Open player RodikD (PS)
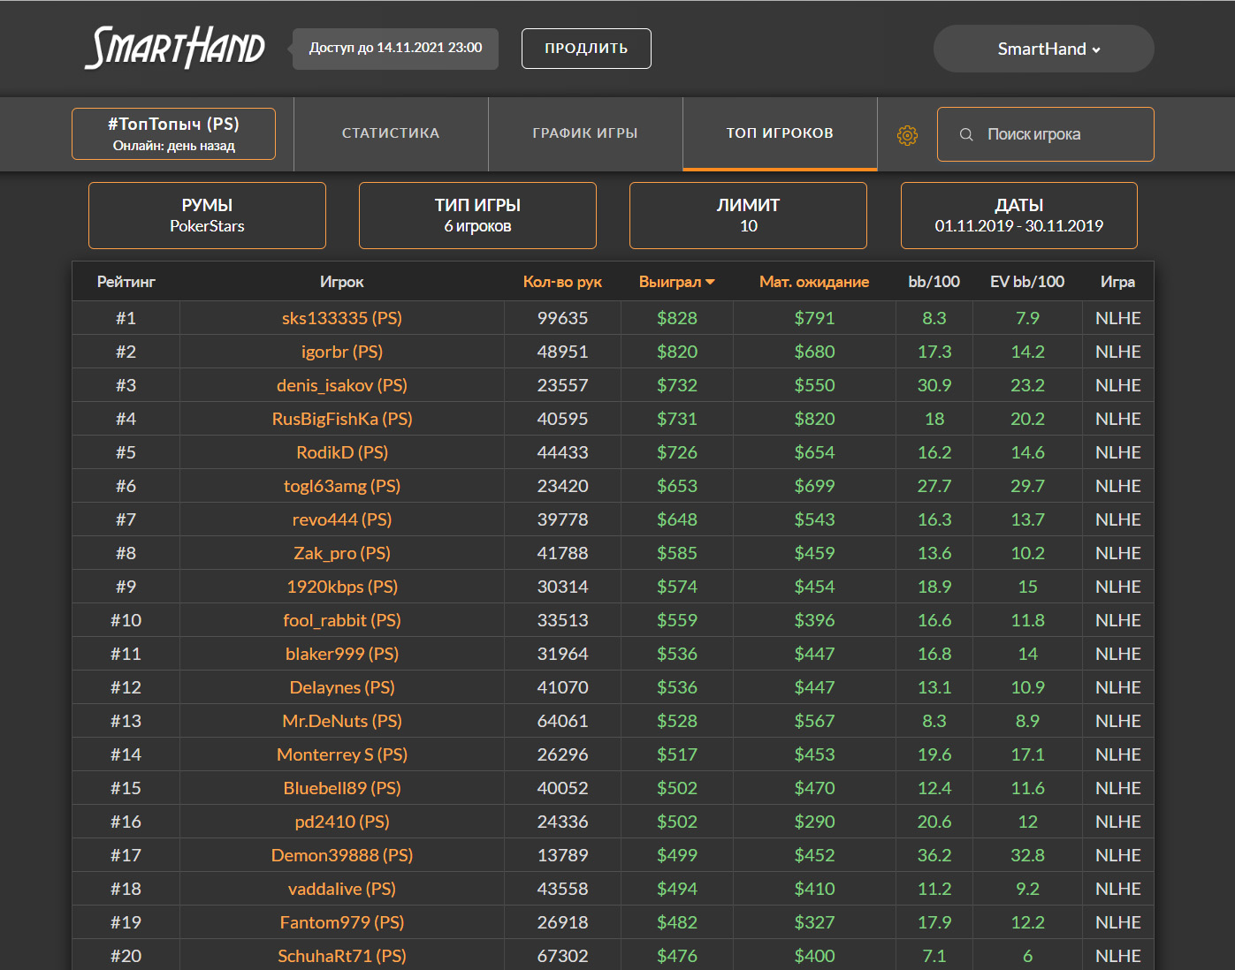This screenshot has height=970, width=1235. pos(342,452)
